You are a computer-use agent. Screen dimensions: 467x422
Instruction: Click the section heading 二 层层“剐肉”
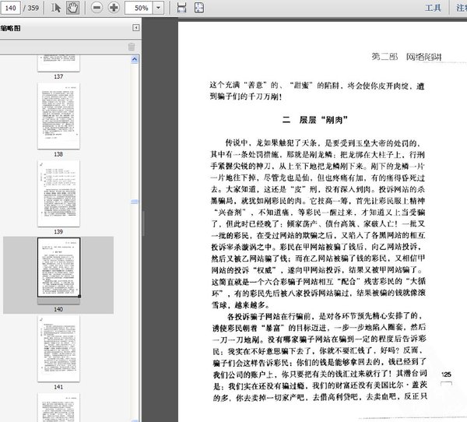pos(314,120)
